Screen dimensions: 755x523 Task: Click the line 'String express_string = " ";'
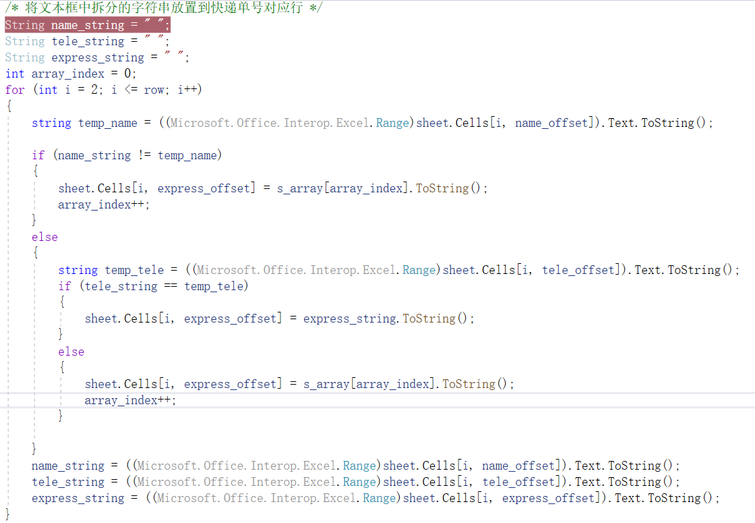tap(97, 57)
